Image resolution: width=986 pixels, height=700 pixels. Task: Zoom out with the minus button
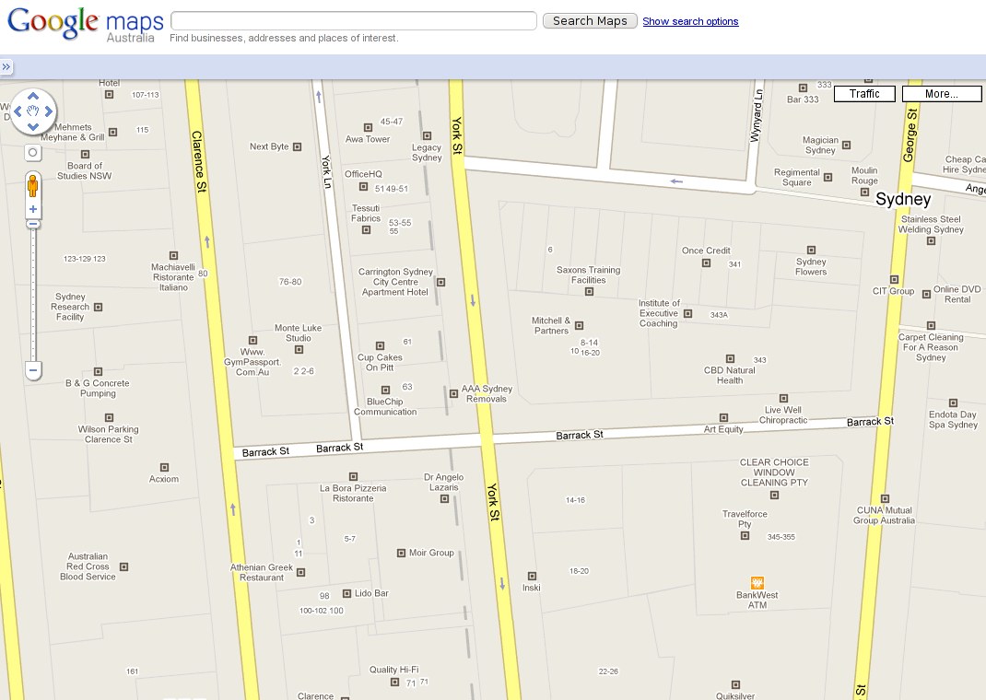32,371
